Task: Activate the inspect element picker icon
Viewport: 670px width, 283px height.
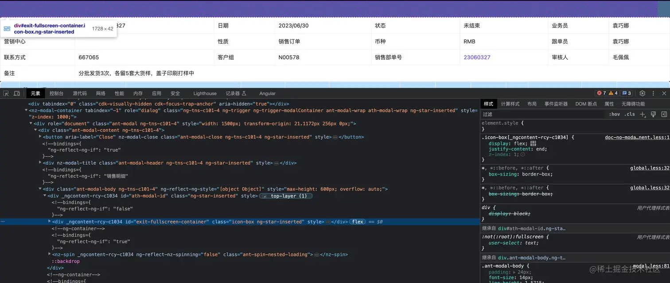Action: pos(6,93)
